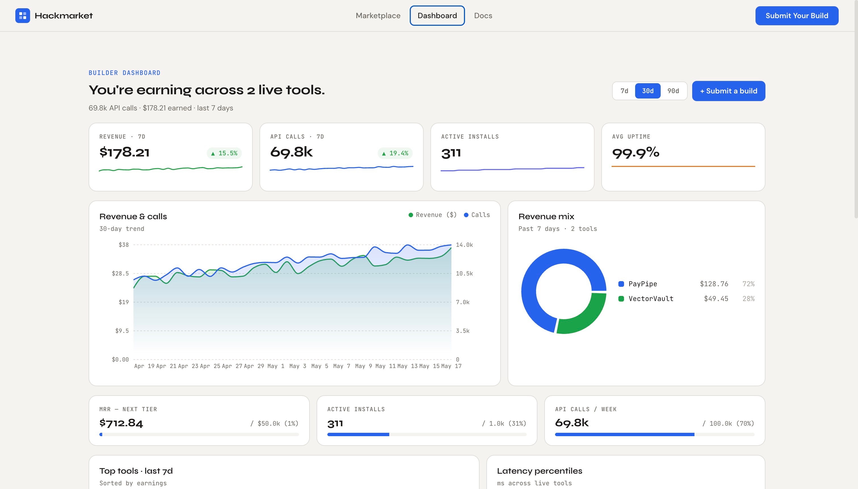
Task: Switch to the Dashboard nav tab
Action: (437, 15)
